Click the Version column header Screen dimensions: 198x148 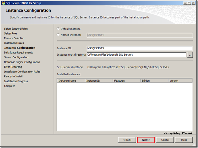(x=180, y=81)
